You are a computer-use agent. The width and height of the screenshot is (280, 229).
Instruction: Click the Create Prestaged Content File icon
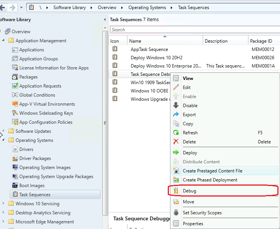[176, 171]
